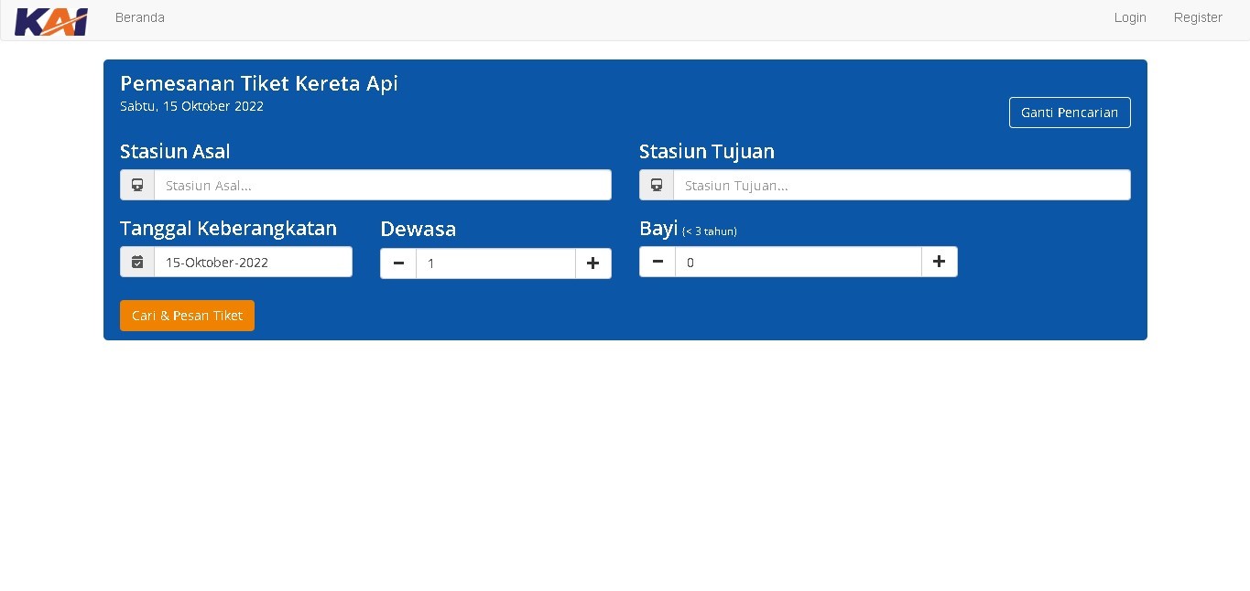Click the Dewasa passenger number field
This screenshot has height=591, width=1250.
point(495,263)
